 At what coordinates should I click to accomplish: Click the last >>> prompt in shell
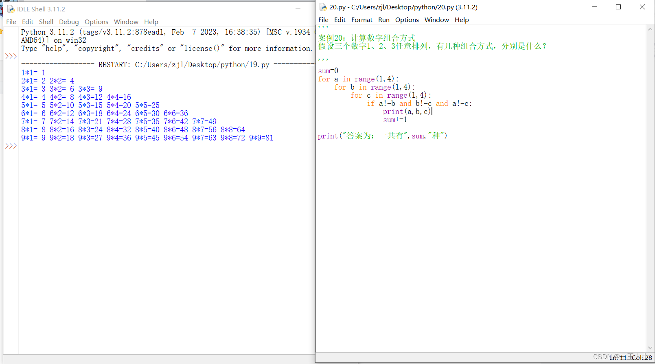coord(11,146)
